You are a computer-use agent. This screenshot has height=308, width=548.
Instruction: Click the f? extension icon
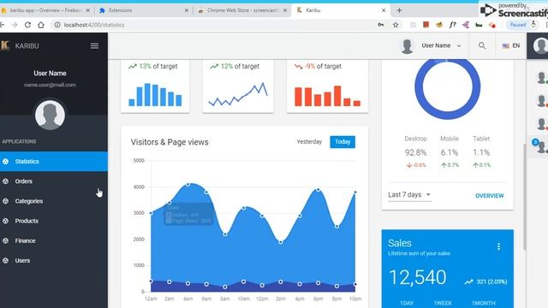(453, 25)
